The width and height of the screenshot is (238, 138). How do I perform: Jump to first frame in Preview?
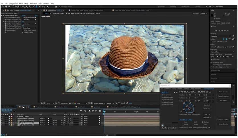pyautogui.click(x=216, y=30)
